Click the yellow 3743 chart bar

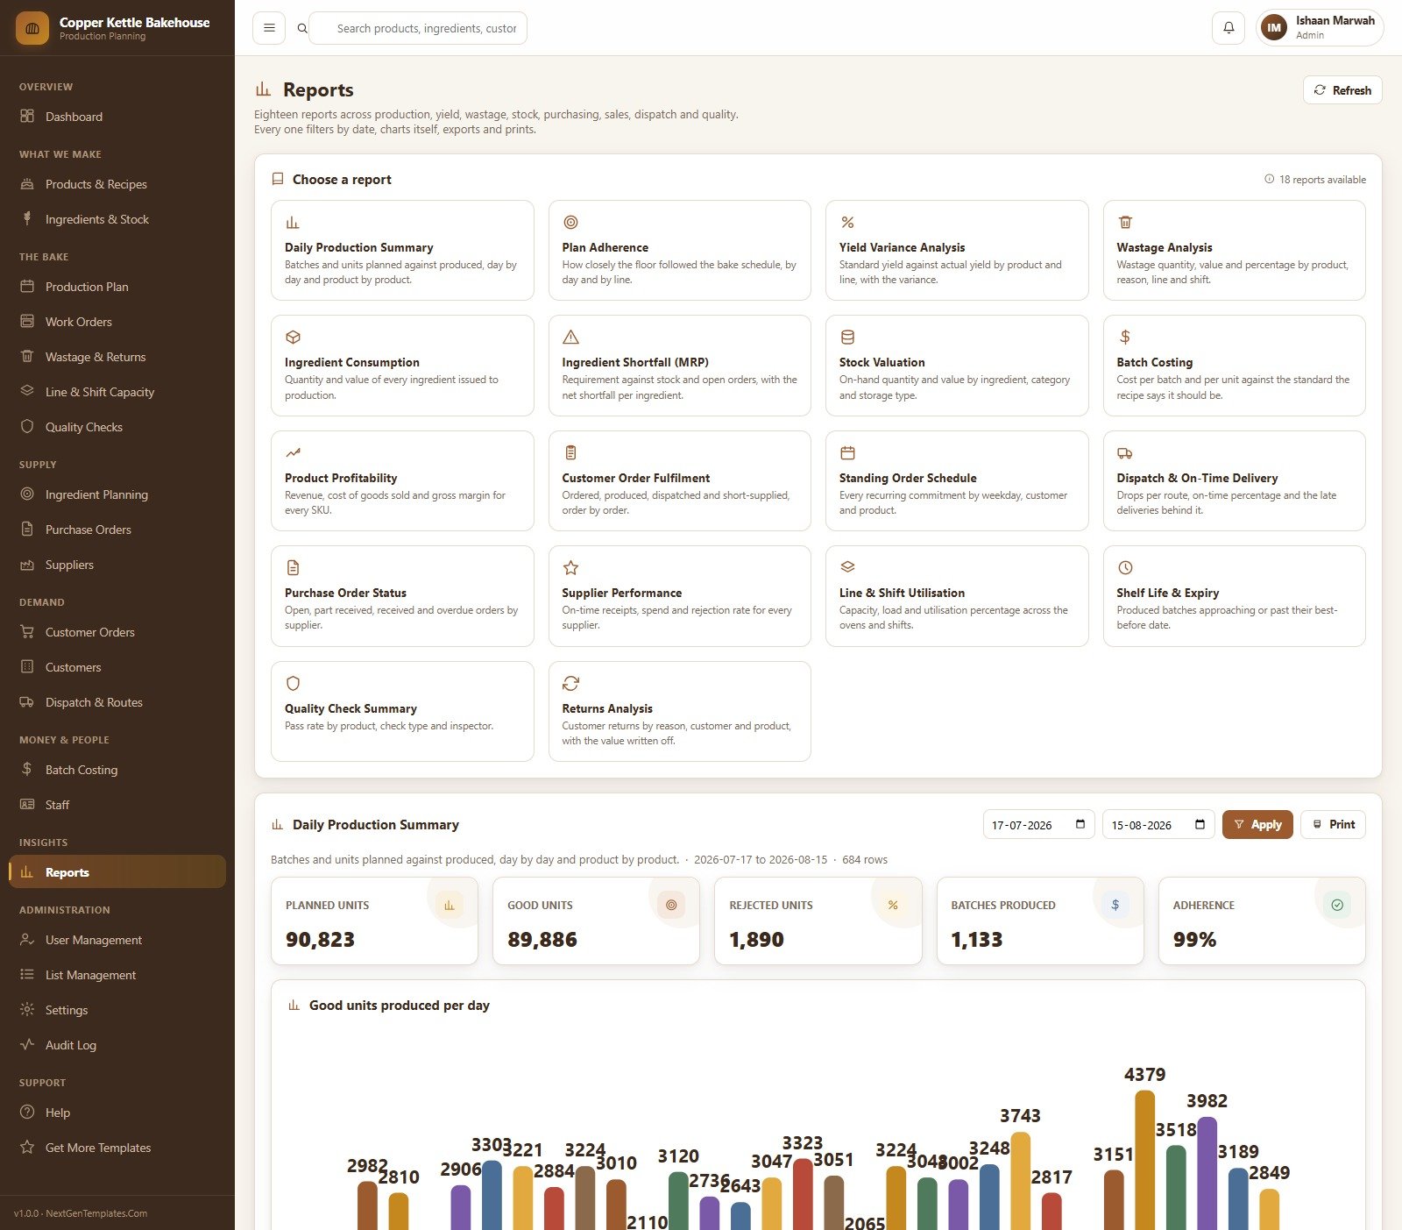1020,1181
